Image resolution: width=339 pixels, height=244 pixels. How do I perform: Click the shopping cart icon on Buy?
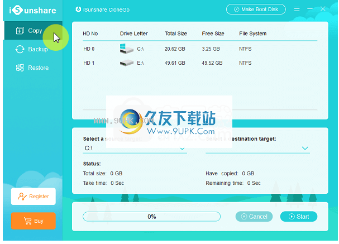(x=28, y=221)
